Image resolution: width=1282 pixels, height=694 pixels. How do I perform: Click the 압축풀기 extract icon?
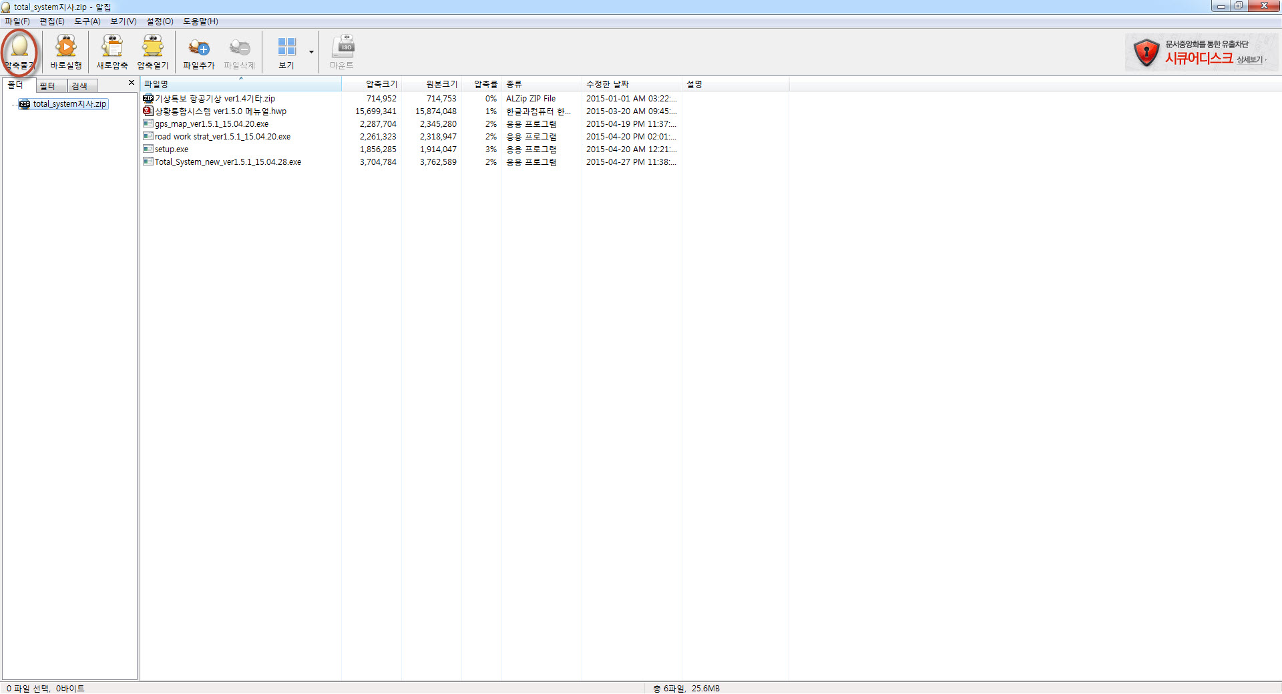(x=19, y=51)
